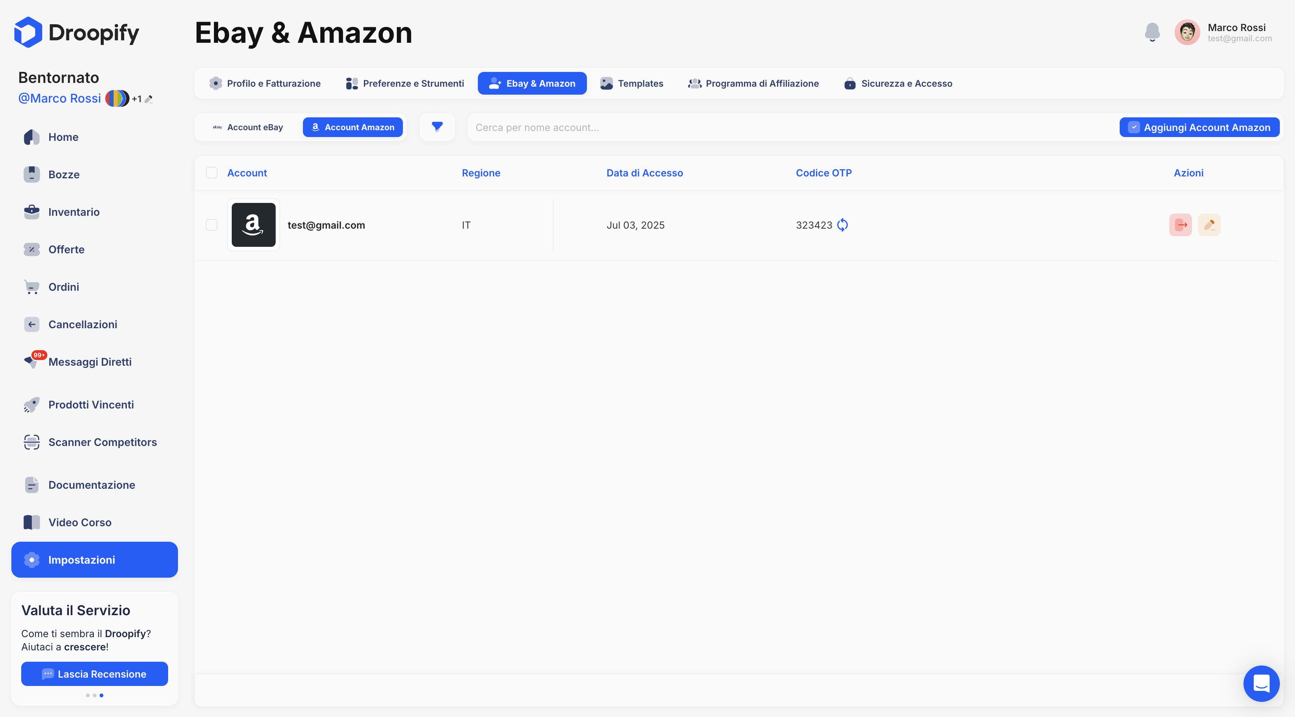Screen dimensions: 1295x717
Task: Go to Home in sidebar
Action: pyautogui.click(x=95, y=137)
